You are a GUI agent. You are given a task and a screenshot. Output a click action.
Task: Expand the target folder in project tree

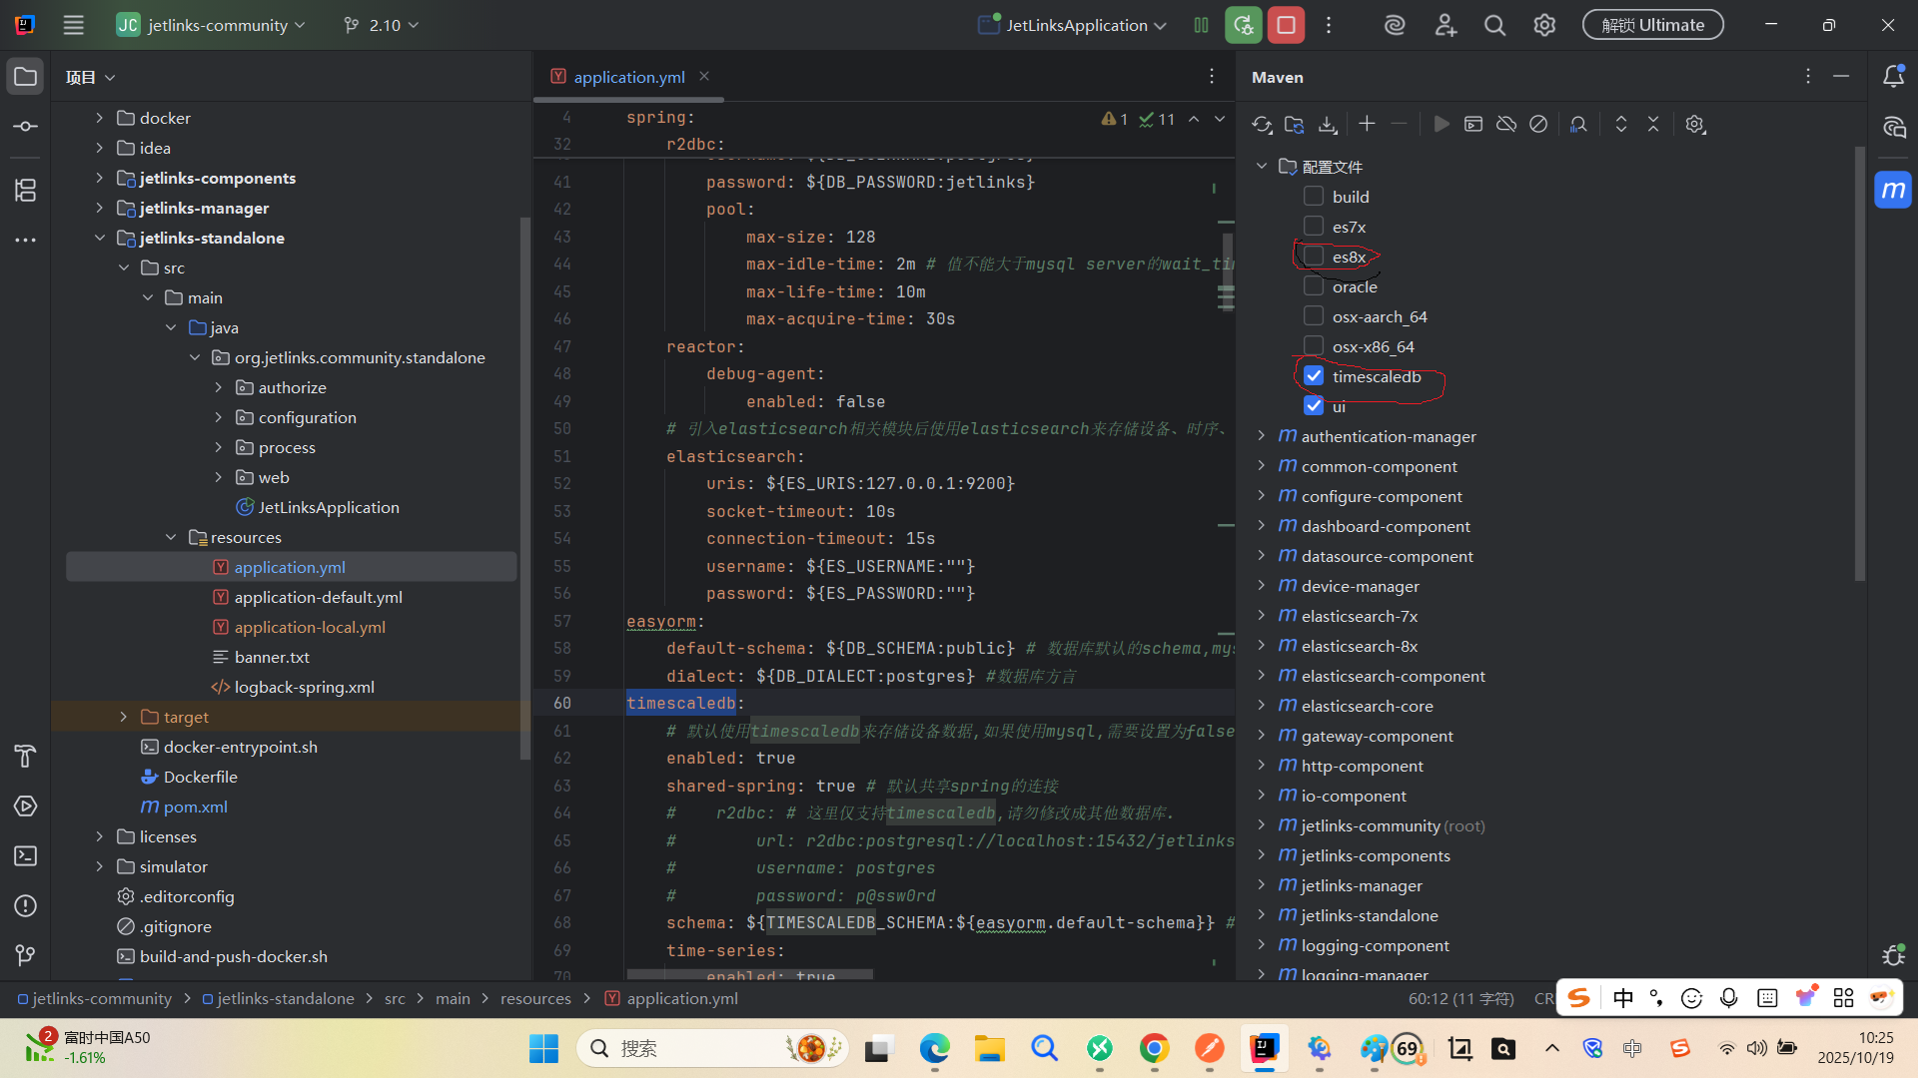pos(123,717)
